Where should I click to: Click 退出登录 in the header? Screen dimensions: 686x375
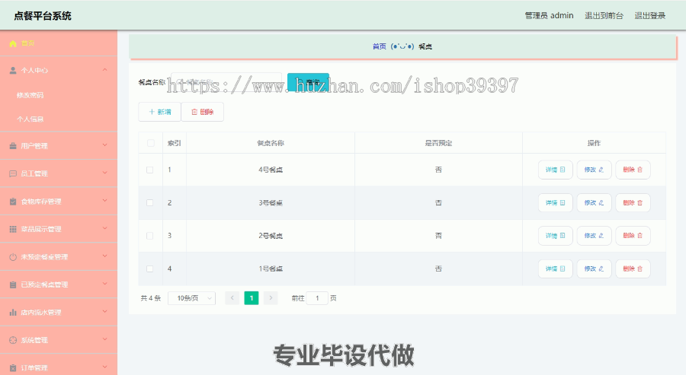[x=649, y=15]
